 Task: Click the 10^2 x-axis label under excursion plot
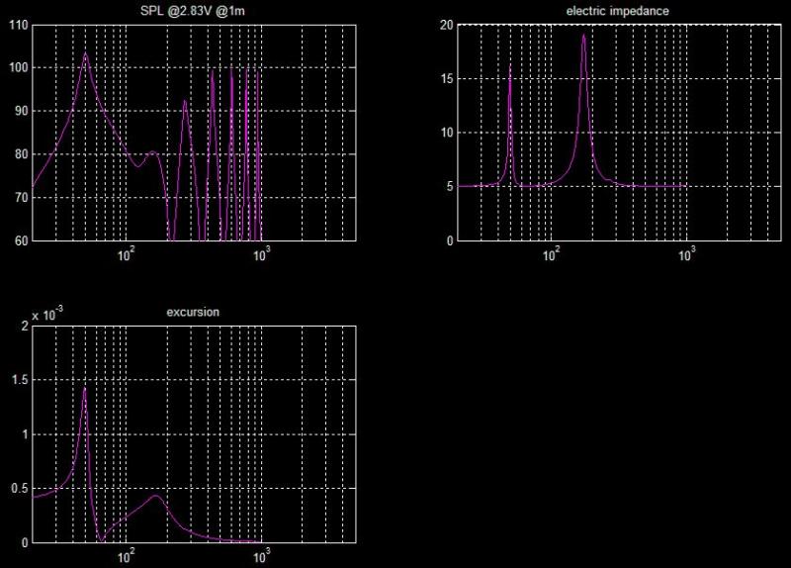coord(127,557)
